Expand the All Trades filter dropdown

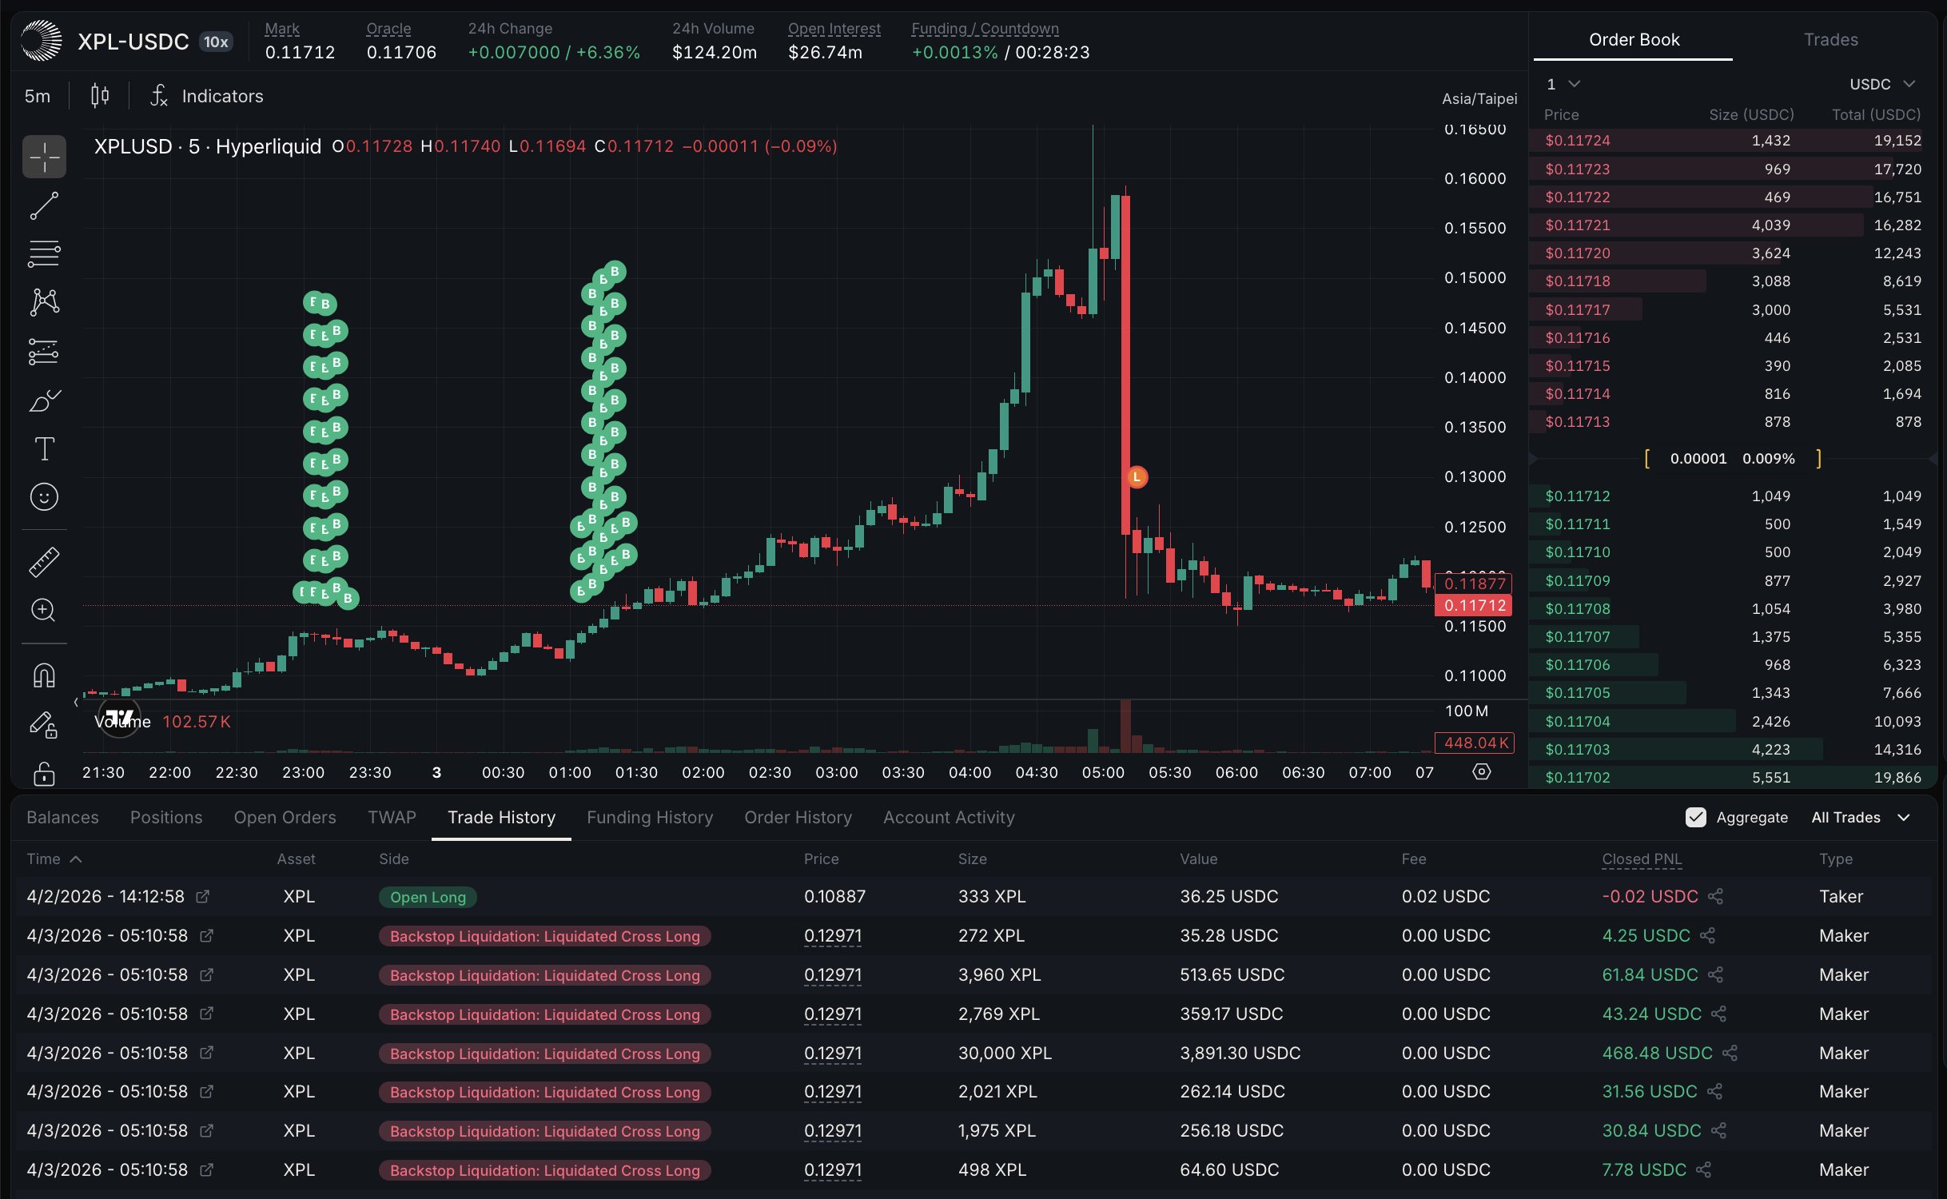(x=1860, y=817)
